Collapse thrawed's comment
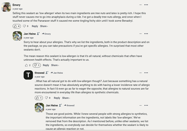 (x=140, y=73)
